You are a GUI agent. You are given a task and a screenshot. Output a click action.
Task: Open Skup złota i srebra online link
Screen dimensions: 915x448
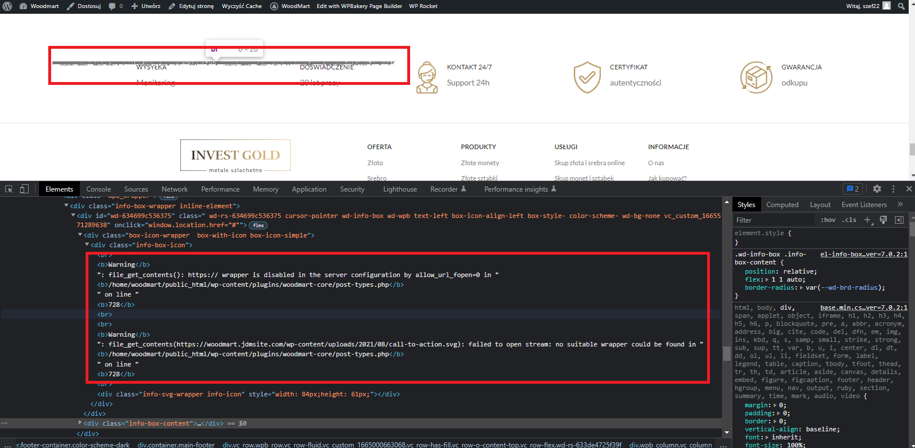click(x=589, y=163)
